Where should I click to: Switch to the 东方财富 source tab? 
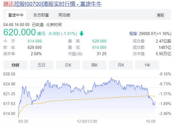click(41, 15)
